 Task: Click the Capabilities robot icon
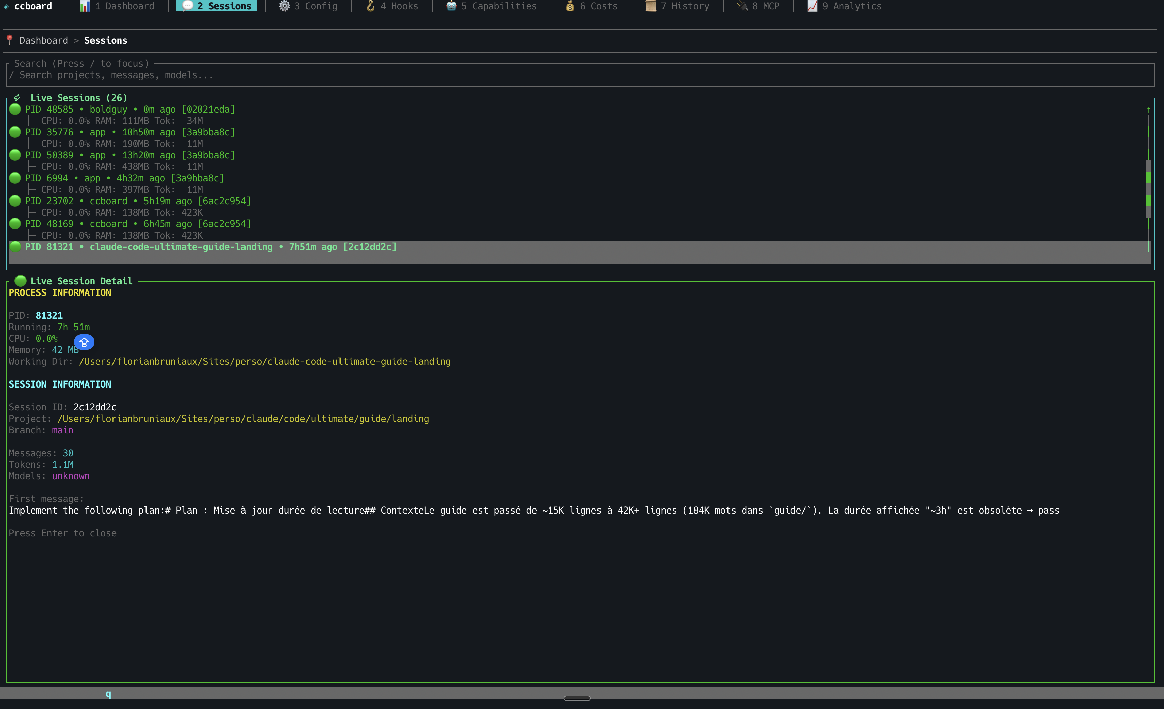(x=450, y=6)
